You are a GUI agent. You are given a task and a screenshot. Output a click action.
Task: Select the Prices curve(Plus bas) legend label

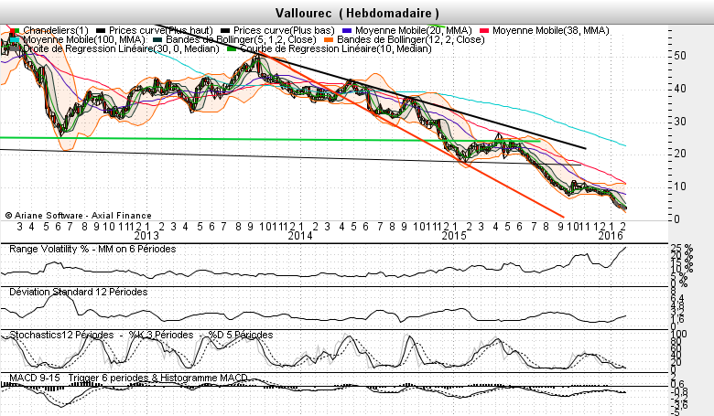[284, 30]
